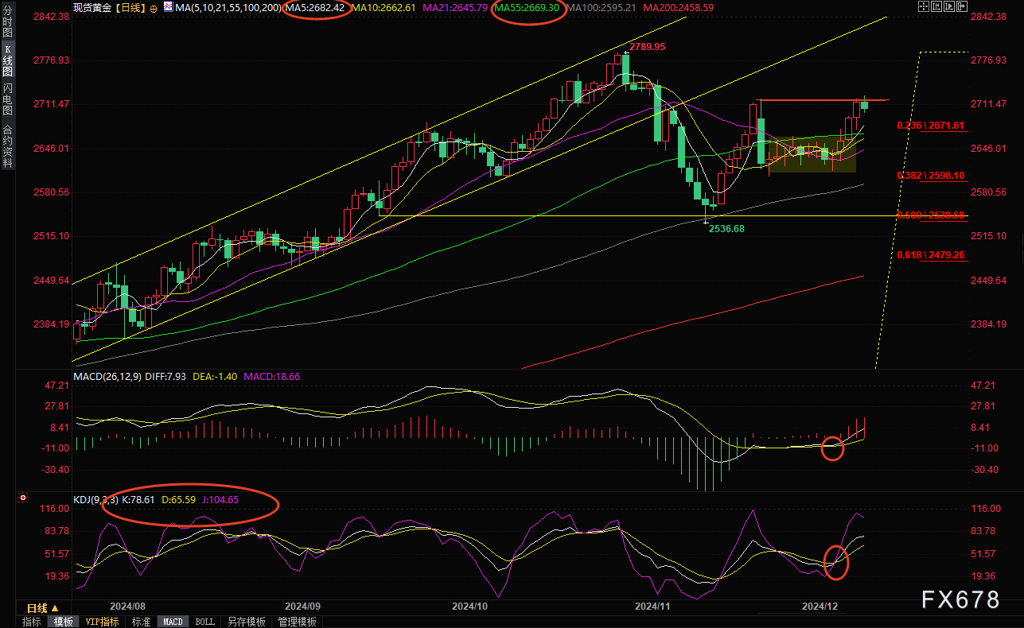
Task: Open the 闪电图 side tab
Action: [7, 99]
